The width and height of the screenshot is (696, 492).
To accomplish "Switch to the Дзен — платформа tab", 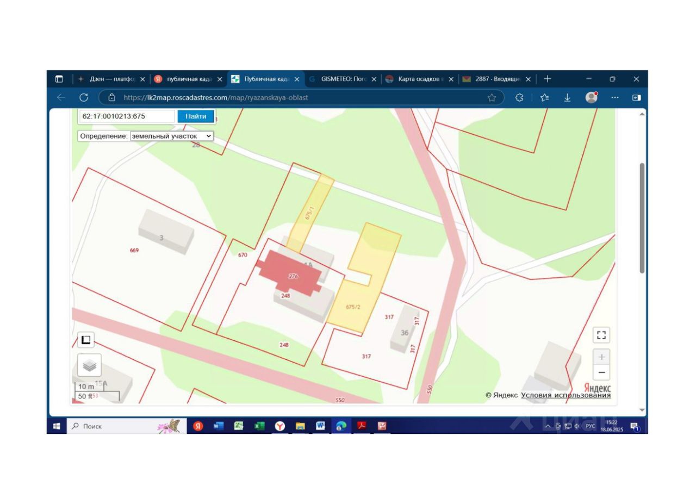I will pos(111,79).
